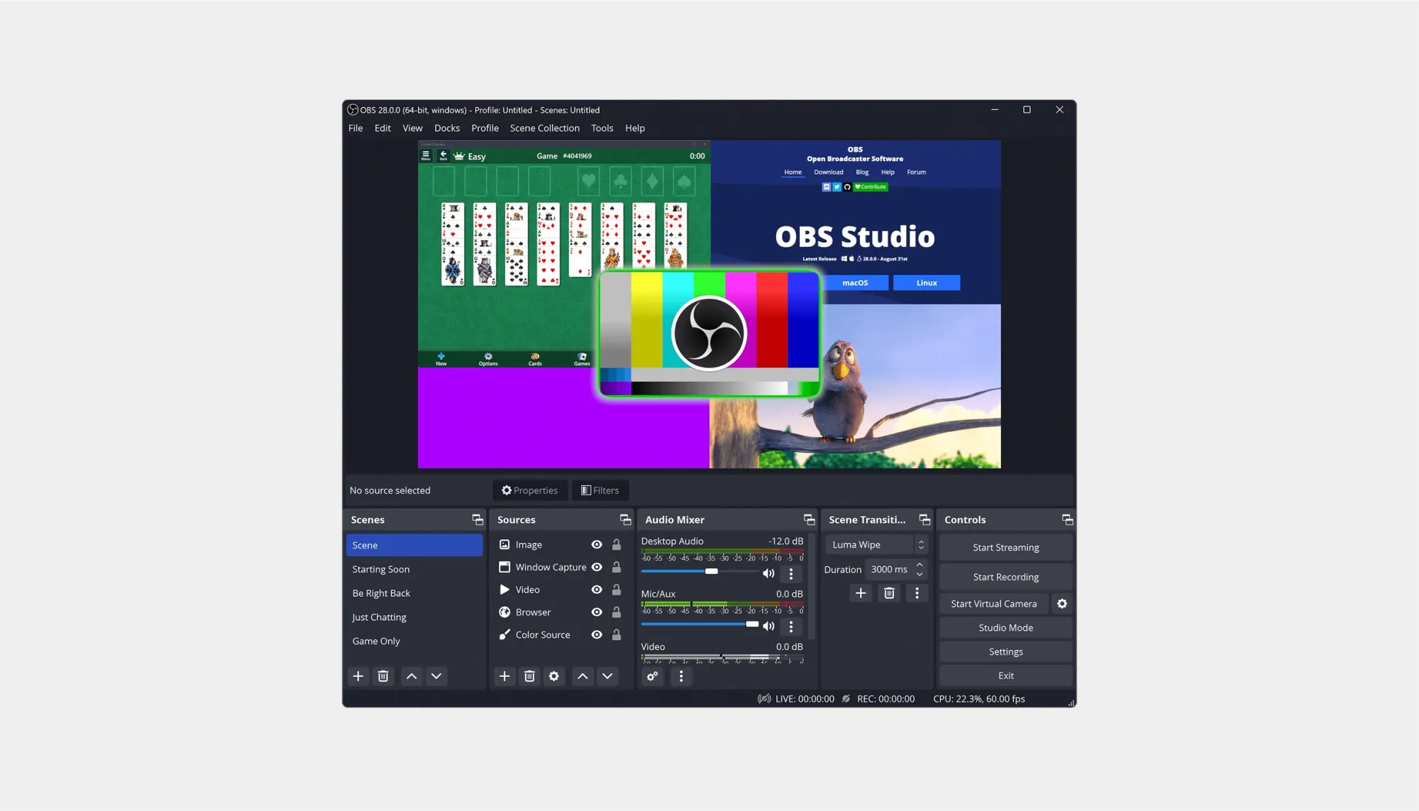
Task: Open the Tools menu
Action: [x=602, y=128]
